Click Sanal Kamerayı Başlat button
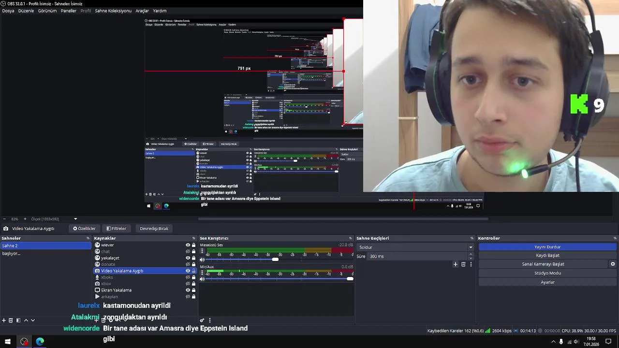Image resolution: width=619 pixels, height=348 pixels. 543,264
